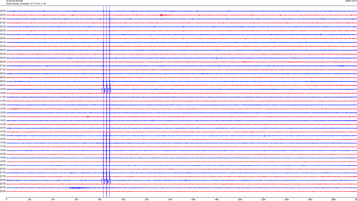Click the 17:00 time label

coord(3,143)
